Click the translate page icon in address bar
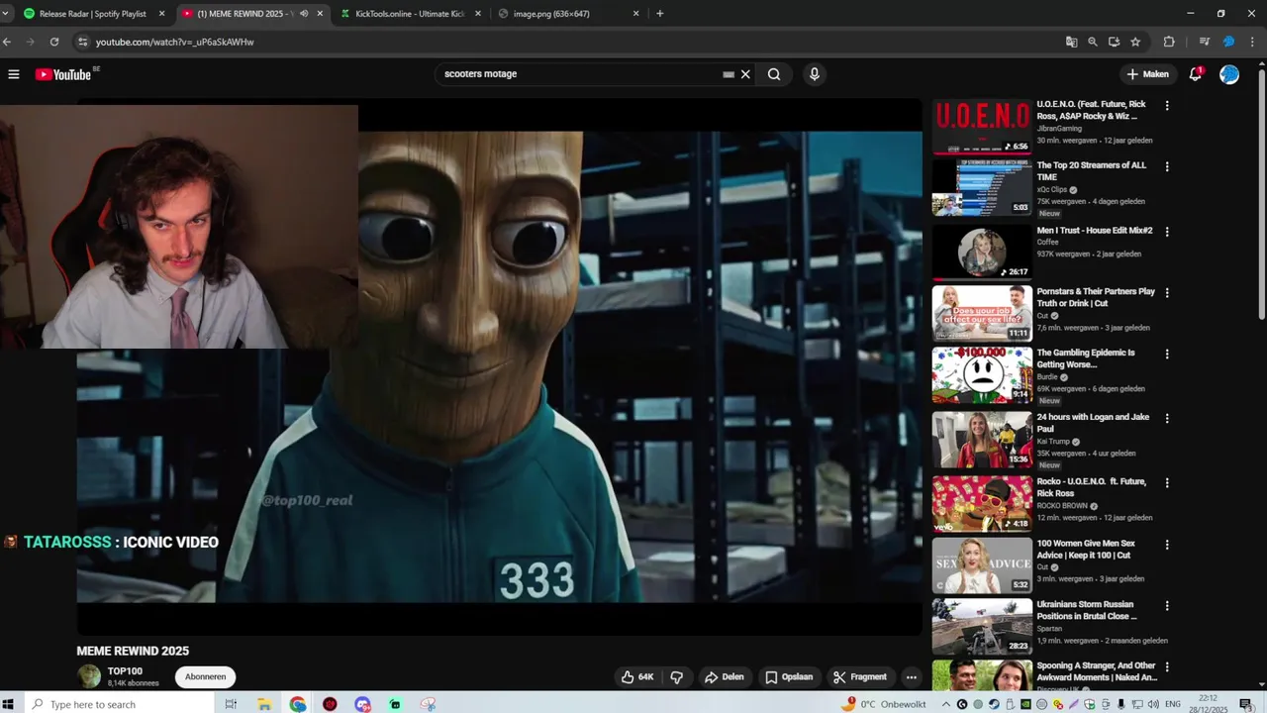 pos(1071,42)
